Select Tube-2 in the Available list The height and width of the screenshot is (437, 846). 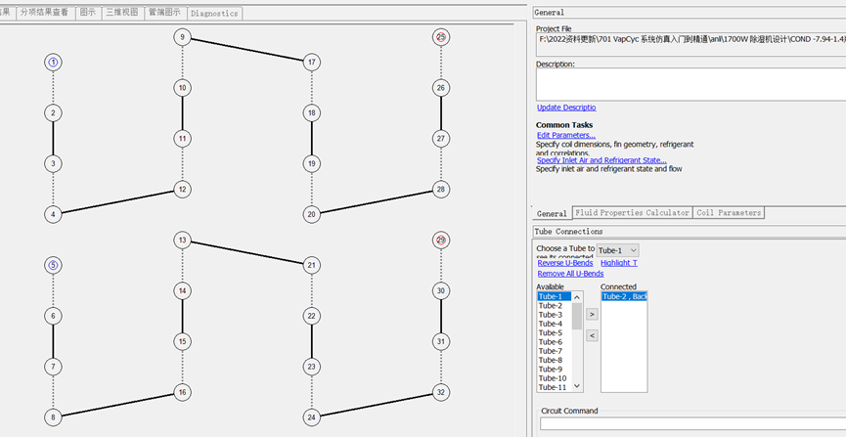(555, 306)
